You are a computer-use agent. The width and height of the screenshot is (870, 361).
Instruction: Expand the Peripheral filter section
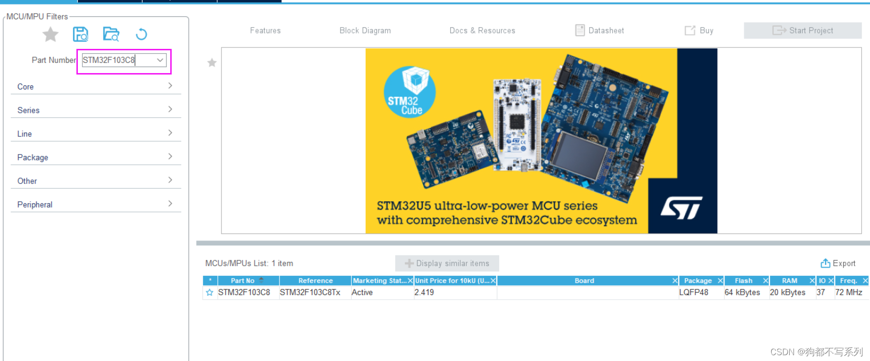(96, 204)
